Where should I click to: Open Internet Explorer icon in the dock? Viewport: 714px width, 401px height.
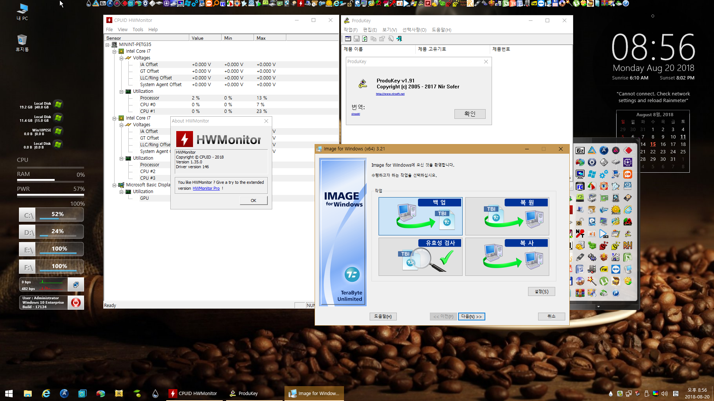pyautogui.click(x=628, y=210)
